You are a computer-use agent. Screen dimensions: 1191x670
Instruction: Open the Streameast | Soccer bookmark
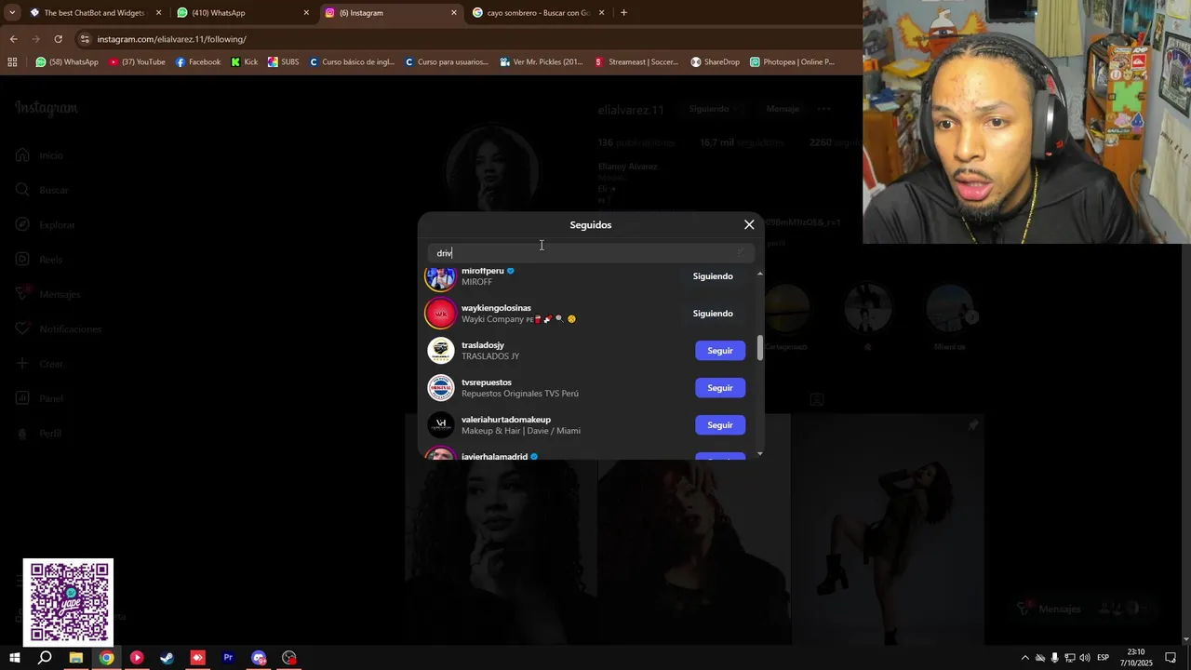(x=637, y=62)
